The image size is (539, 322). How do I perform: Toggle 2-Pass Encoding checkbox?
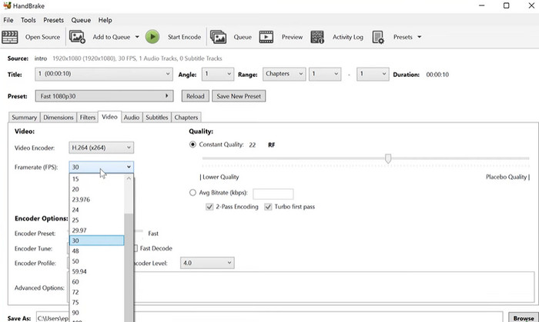tap(209, 207)
